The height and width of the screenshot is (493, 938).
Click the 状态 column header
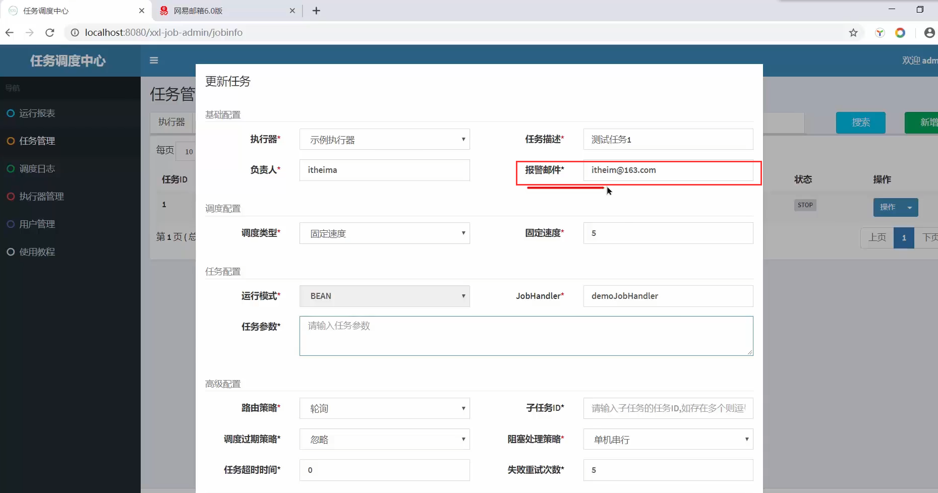[803, 179]
